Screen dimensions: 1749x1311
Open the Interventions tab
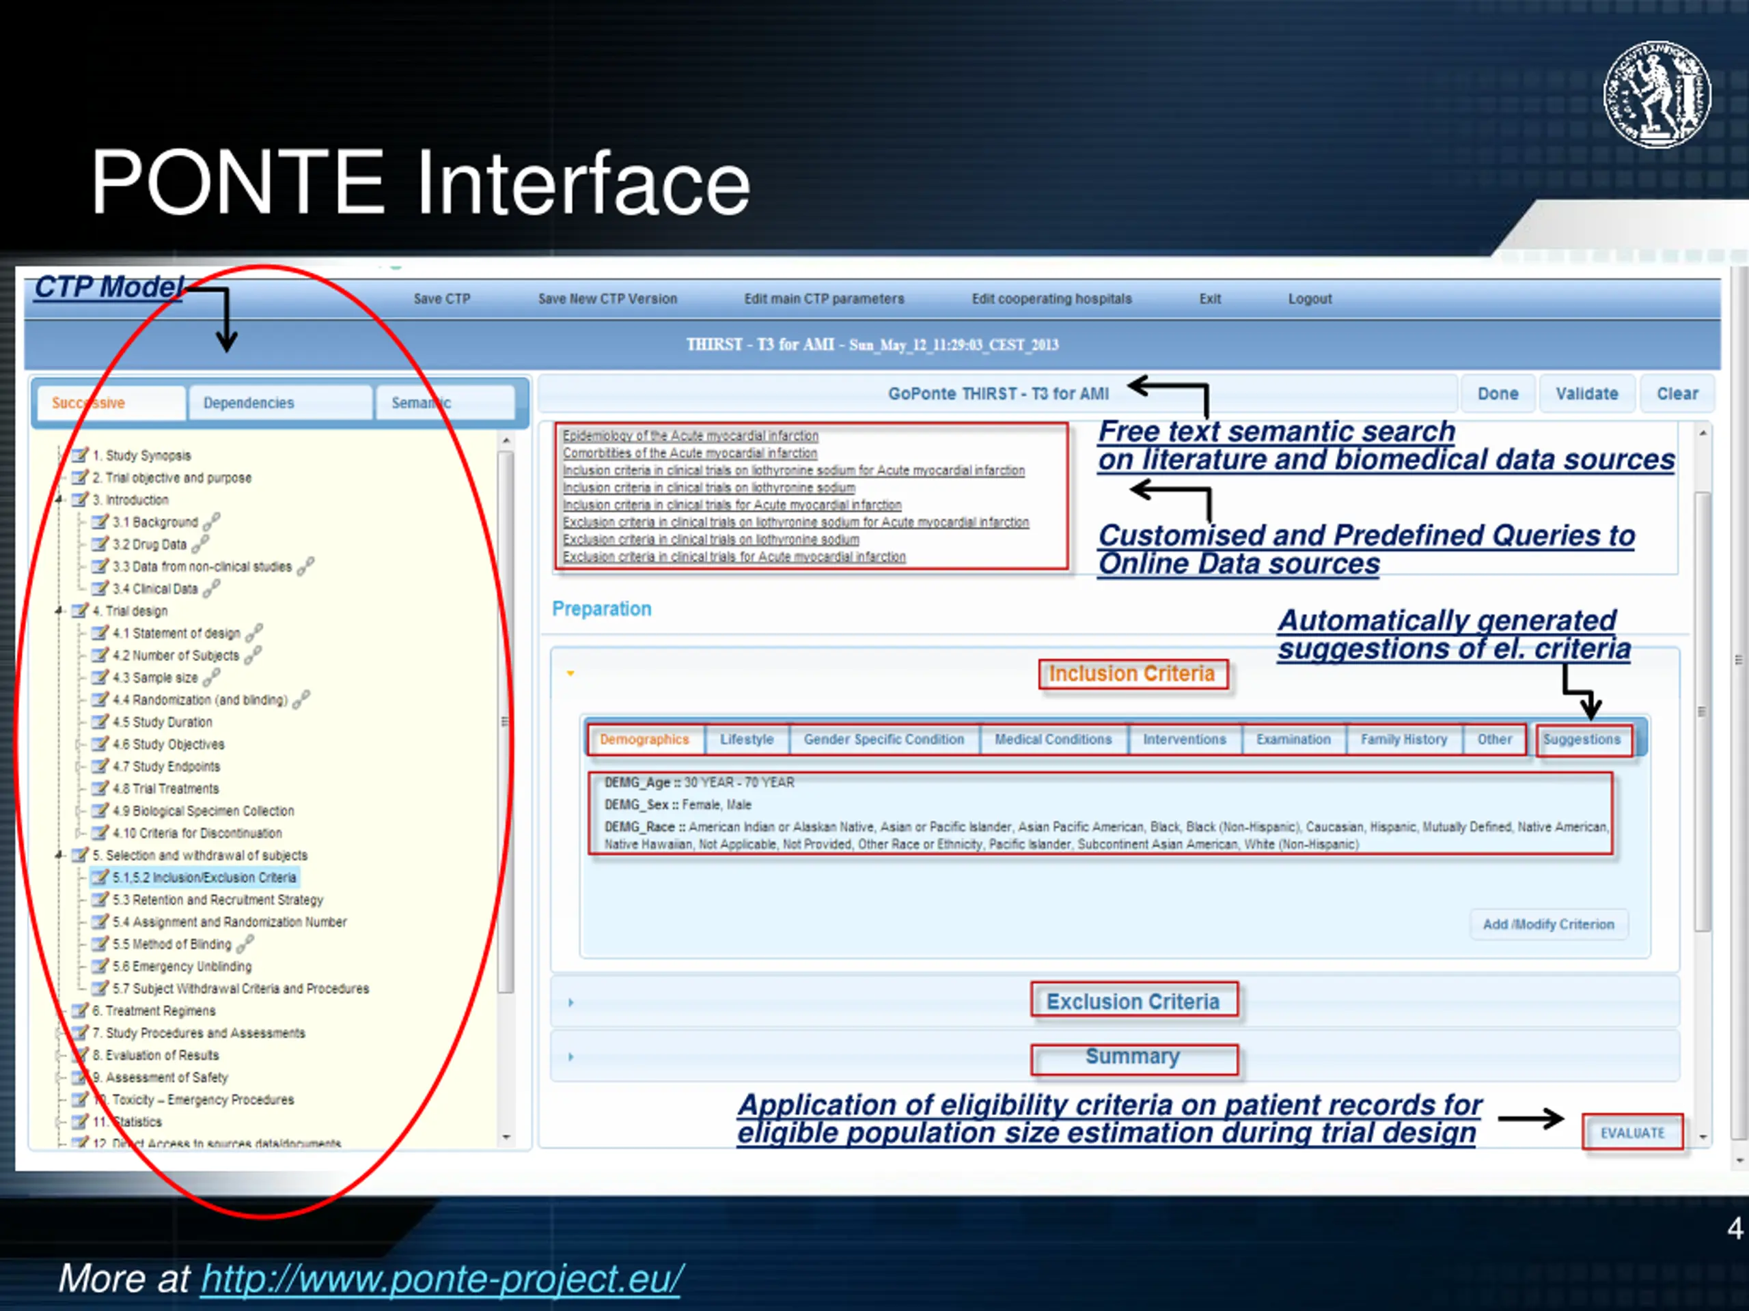(1185, 739)
